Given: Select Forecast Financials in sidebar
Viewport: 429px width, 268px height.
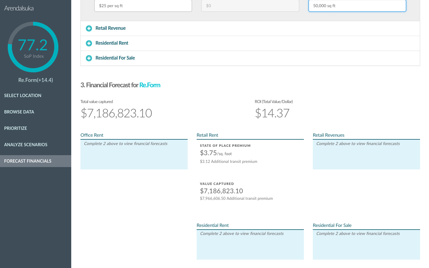Looking at the screenshot, I should pyautogui.click(x=35, y=161).
